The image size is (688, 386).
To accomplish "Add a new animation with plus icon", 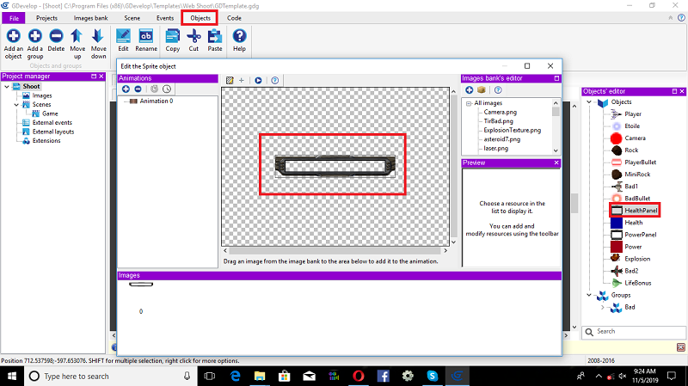I will pyautogui.click(x=126, y=89).
